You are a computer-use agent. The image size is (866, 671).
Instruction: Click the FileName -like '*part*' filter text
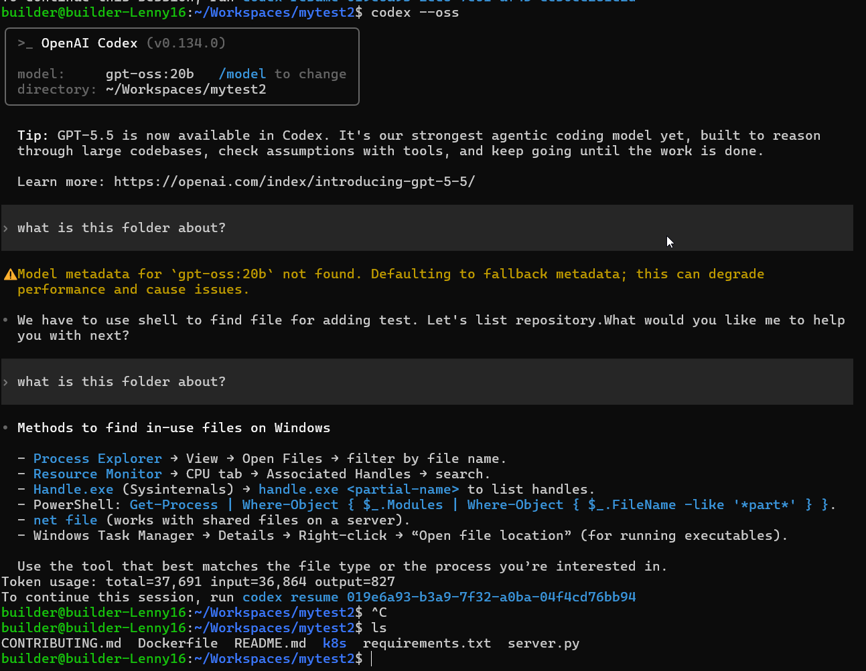(704, 505)
